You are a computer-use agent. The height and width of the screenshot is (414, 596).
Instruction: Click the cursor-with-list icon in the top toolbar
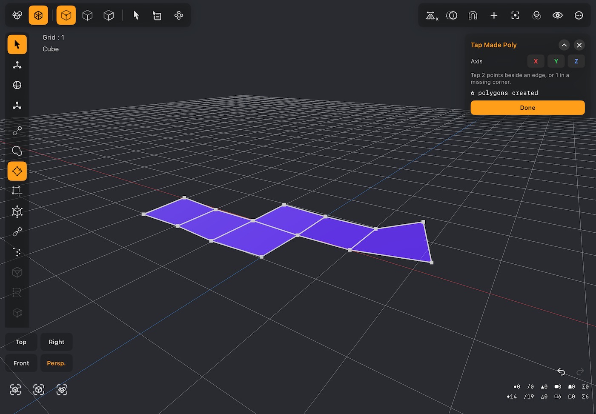(x=157, y=15)
